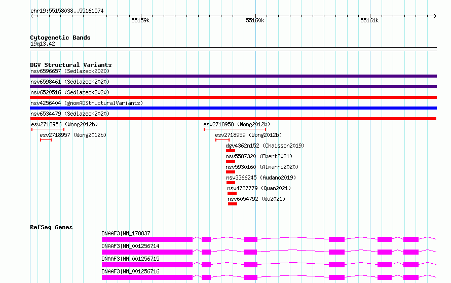This screenshot has height=283, width=451.
Task: Click the 55161k ruler tick label
Action: (369, 20)
